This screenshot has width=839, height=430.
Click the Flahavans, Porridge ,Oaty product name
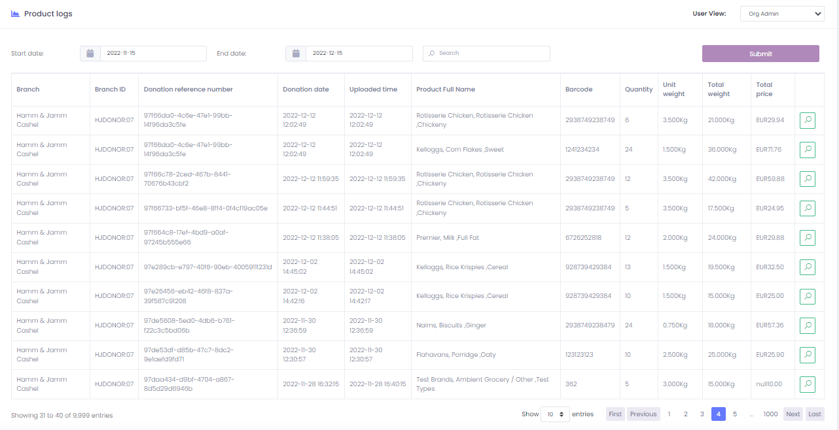point(456,355)
